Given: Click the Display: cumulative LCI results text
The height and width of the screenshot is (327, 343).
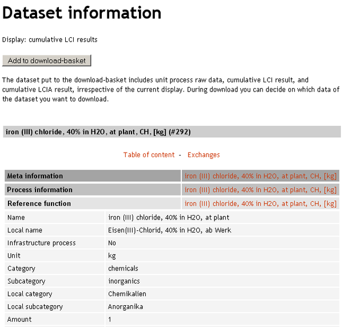Looking at the screenshot, I should tap(50, 40).
